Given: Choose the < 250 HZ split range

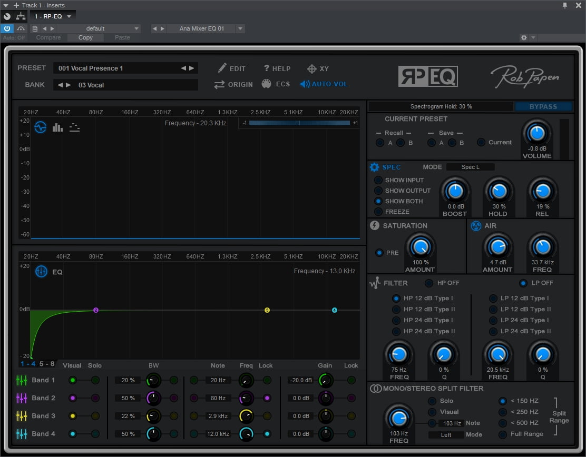Looking at the screenshot, I should [503, 412].
